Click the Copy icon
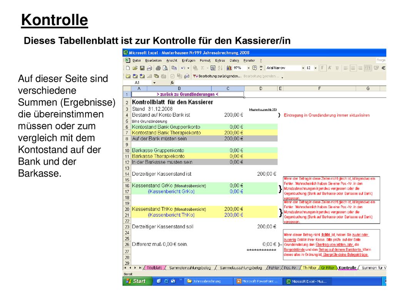This screenshot has width=394, height=296. click(174, 68)
